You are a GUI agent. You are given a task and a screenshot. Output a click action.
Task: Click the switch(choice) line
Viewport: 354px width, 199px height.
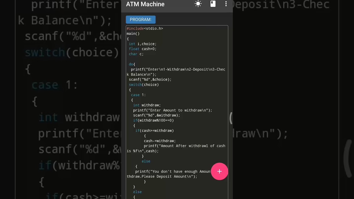[144, 85]
